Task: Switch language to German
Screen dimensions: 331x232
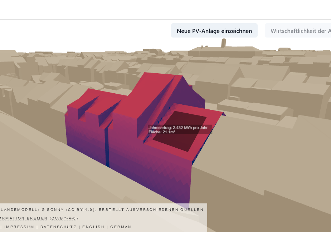Action: pyautogui.click(x=121, y=227)
